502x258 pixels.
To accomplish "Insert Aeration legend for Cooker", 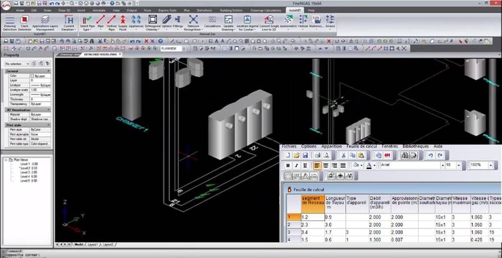I will coord(247,23).
